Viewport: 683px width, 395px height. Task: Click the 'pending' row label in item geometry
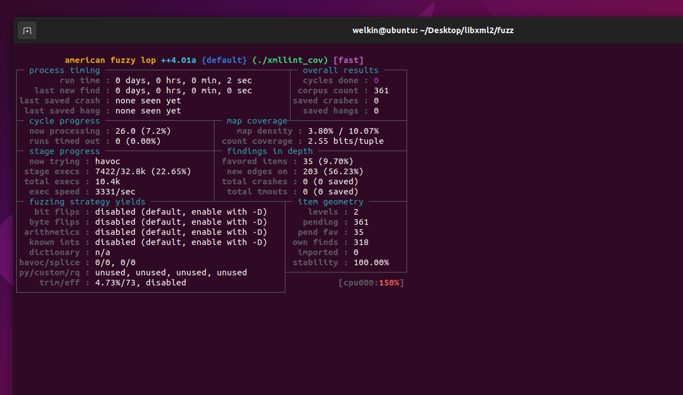click(x=320, y=222)
